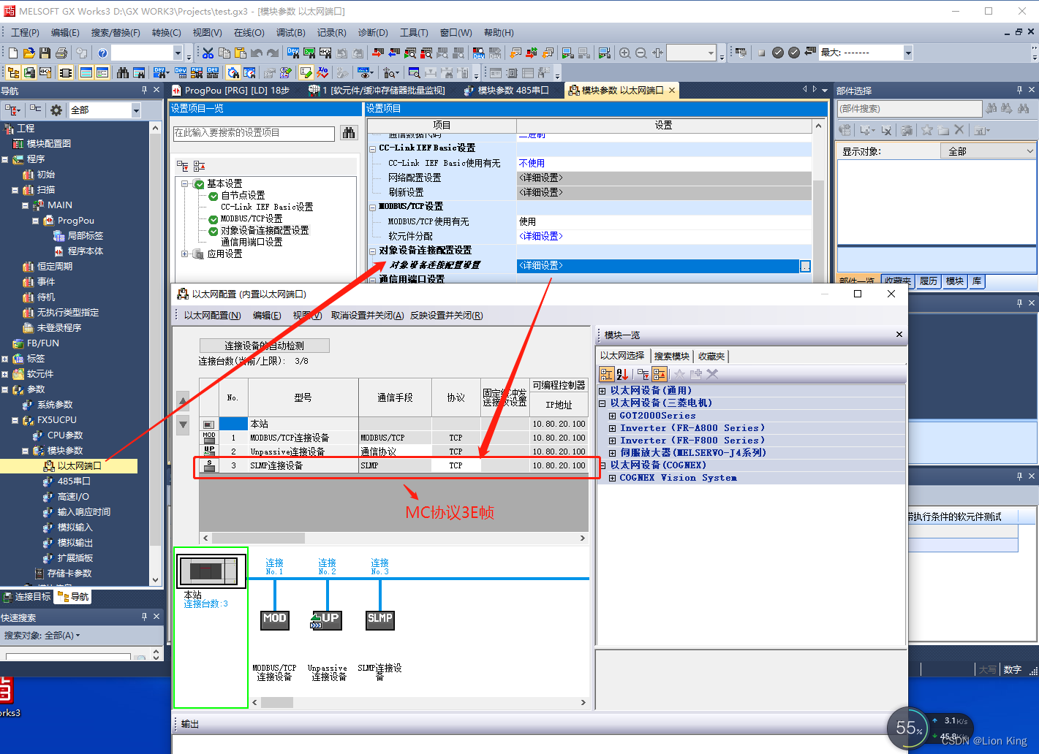Click the binoculars search button beside the settings search box
Image resolution: width=1039 pixels, height=754 pixels.
[x=349, y=133]
